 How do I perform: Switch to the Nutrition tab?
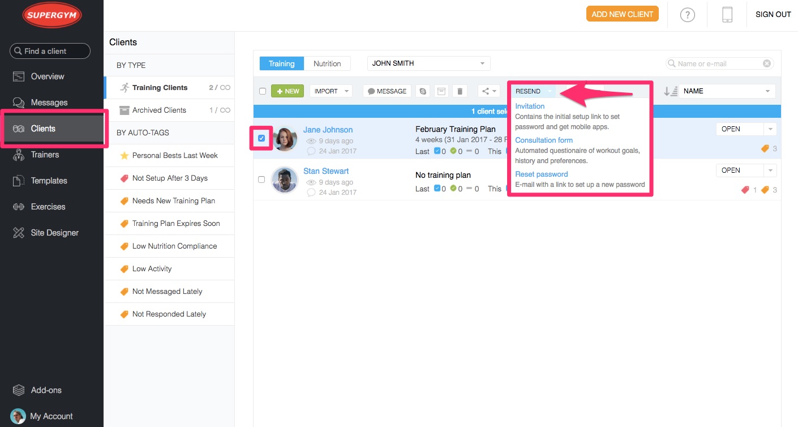point(327,63)
